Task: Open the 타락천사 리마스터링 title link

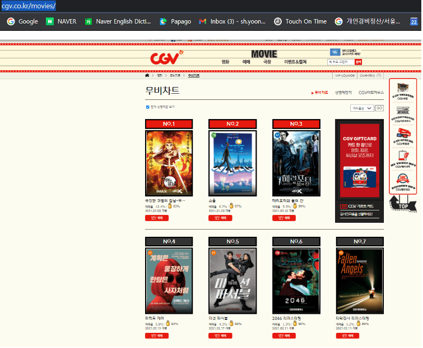Action: click(x=352, y=318)
